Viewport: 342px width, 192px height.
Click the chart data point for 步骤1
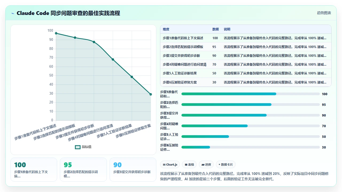click(x=56, y=33)
